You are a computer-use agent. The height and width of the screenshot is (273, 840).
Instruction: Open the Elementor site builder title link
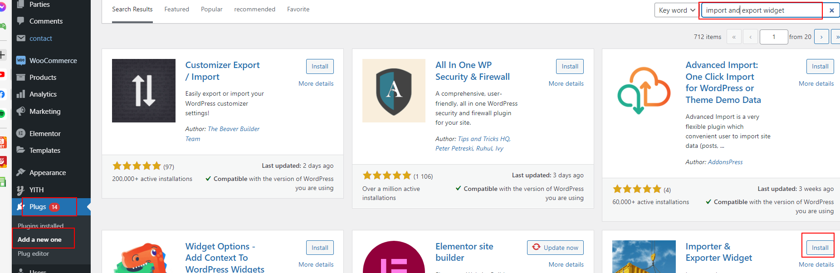point(464,252)
